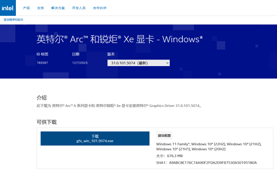This screenshot has height=173, width=277.
Task: Open the 支持 menu
Action: (x=40, y=8)
